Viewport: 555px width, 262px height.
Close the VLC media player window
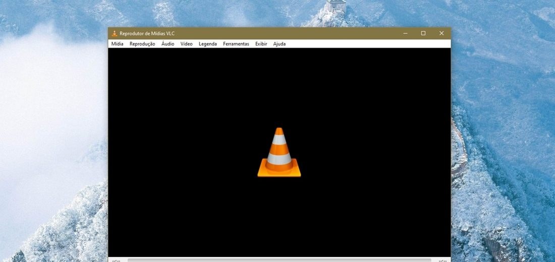pos(441,33)
